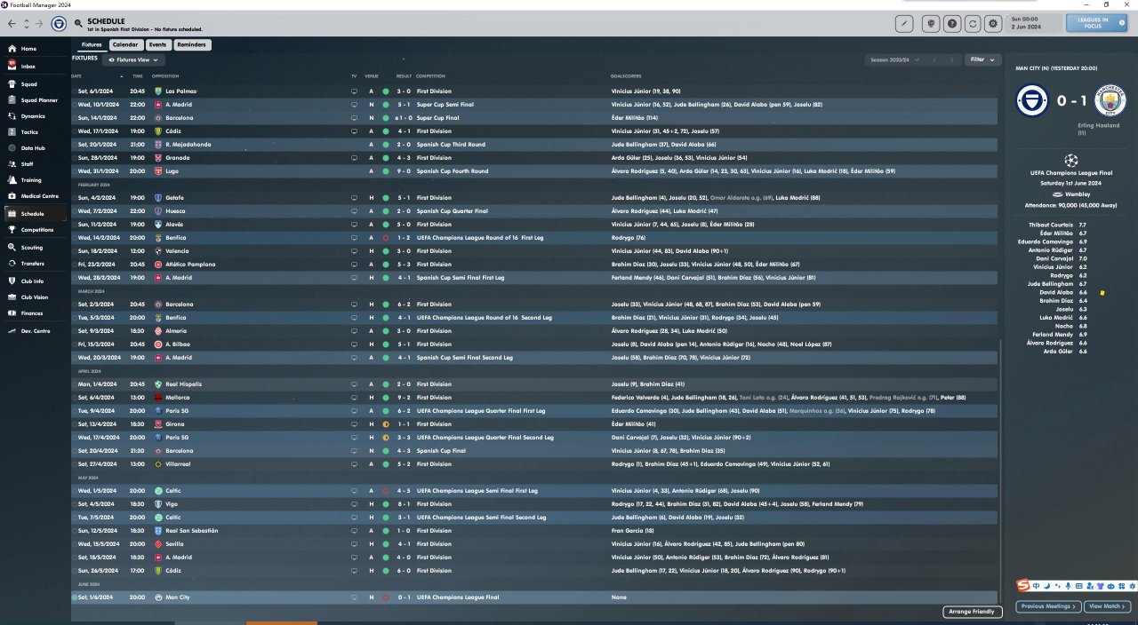The width and height of the screenshot is (1138, 625).
Task: Click the Sun 2 Jun 2024 date box
Action: click(x=1035, y=22)
